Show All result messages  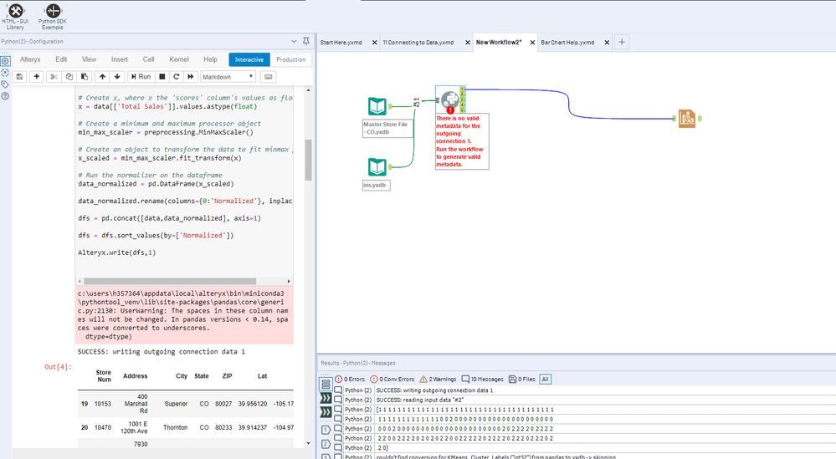545,379
